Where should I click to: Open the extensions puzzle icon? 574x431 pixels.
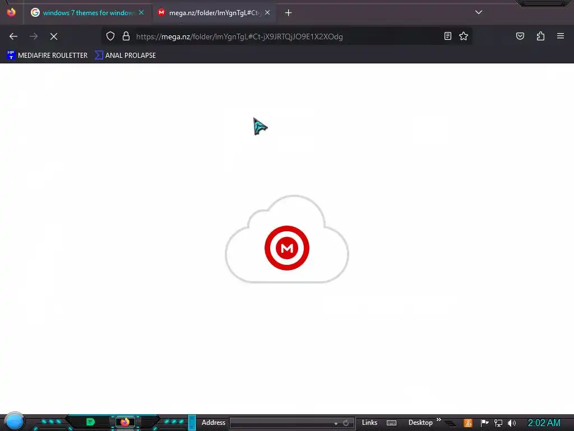pos(540,36)
